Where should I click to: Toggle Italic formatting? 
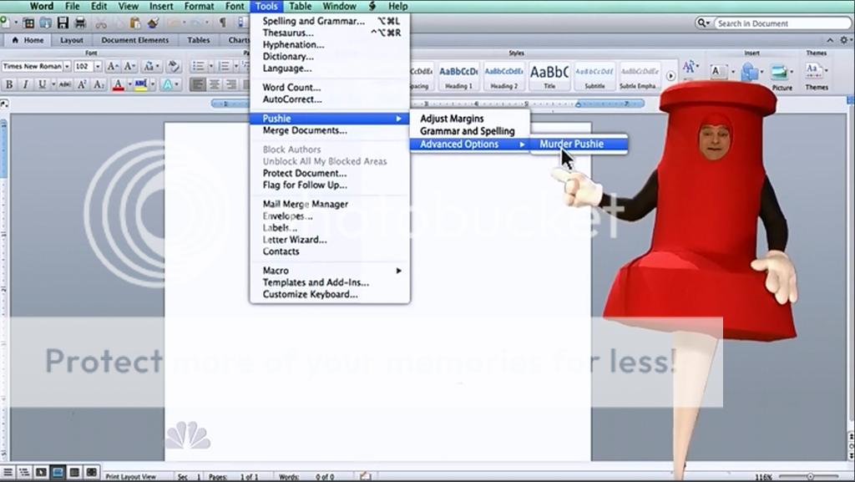pos(25,84)
